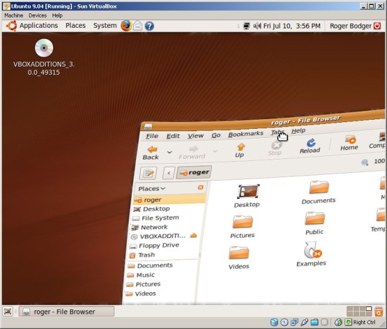Open the Applications menu
387x329 pixels.
coord(32,25)
